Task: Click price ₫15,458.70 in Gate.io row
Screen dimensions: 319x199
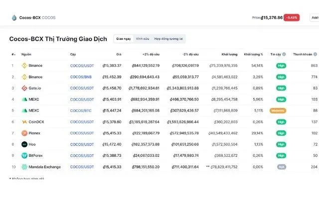Action: (112, 88)
